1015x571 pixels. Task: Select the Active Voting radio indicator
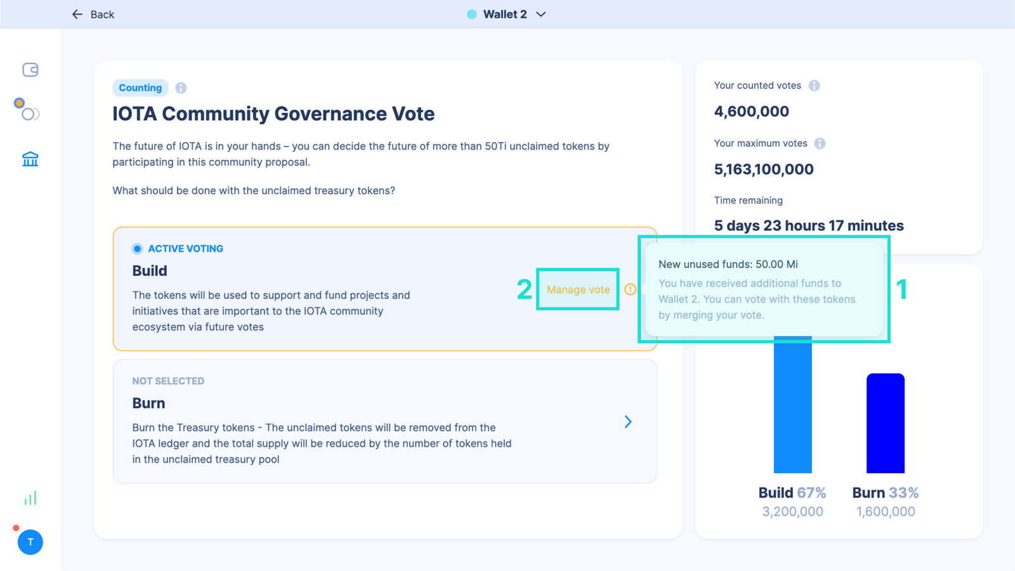coord(137,249)
